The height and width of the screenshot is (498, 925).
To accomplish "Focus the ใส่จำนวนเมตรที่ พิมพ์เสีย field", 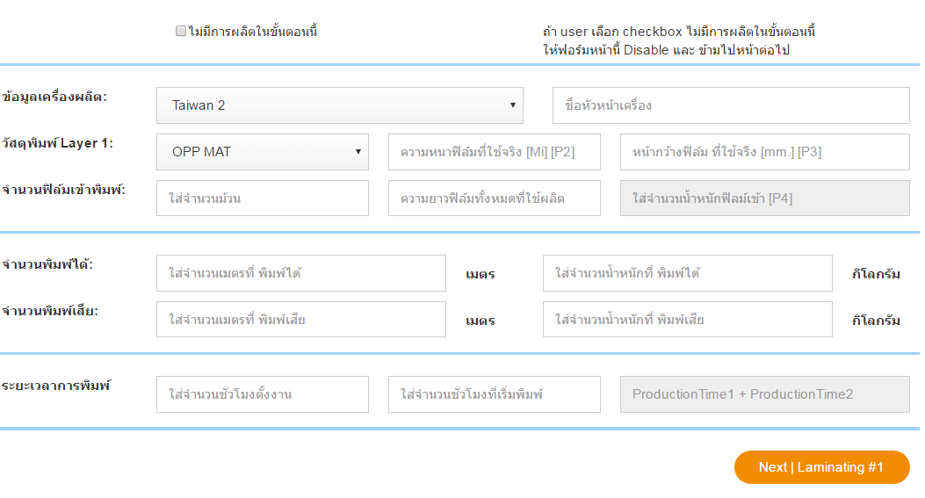I will 300,319.
